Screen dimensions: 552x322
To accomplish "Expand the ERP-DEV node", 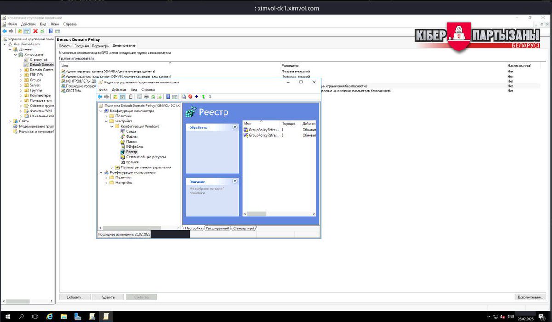I will point(21,75).
